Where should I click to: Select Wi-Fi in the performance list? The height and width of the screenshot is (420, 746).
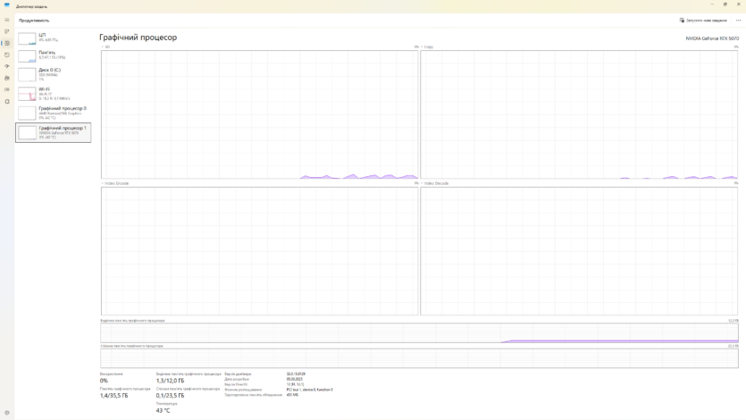point(53,94)
